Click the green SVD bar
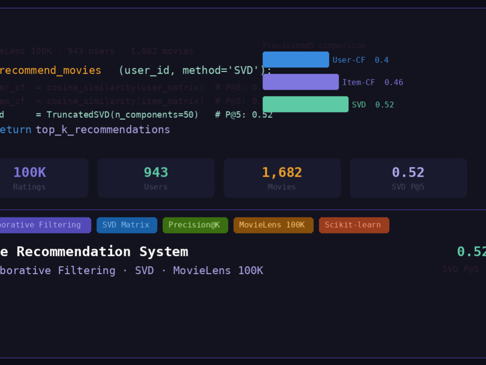The image size is (486, 365). point(305,104)
